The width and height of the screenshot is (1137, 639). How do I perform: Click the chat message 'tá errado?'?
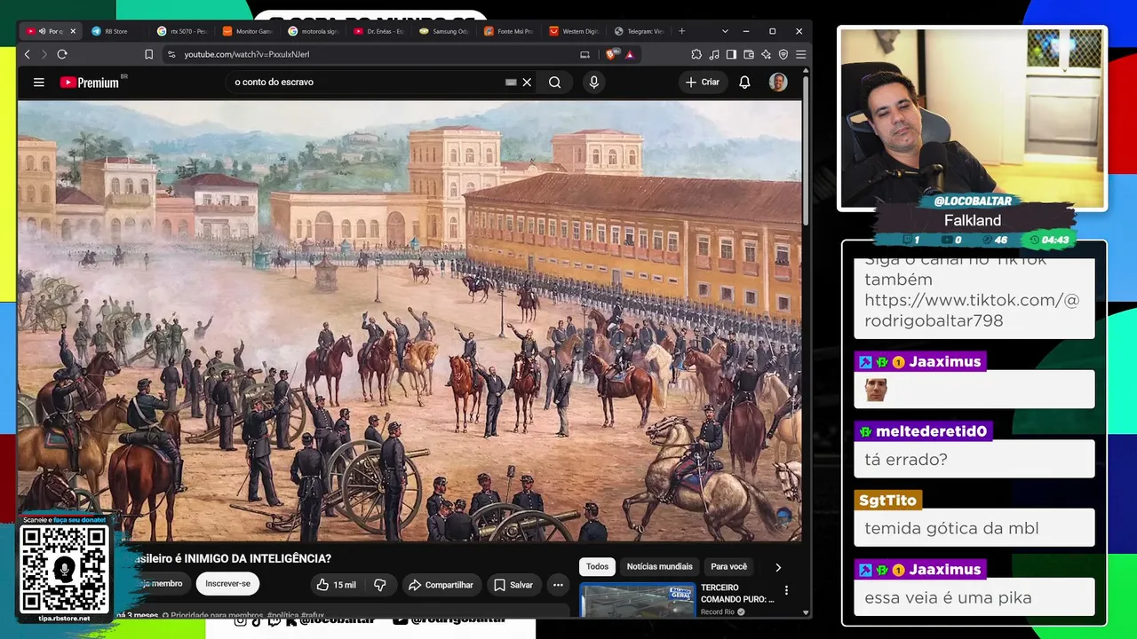pos(906,460)
